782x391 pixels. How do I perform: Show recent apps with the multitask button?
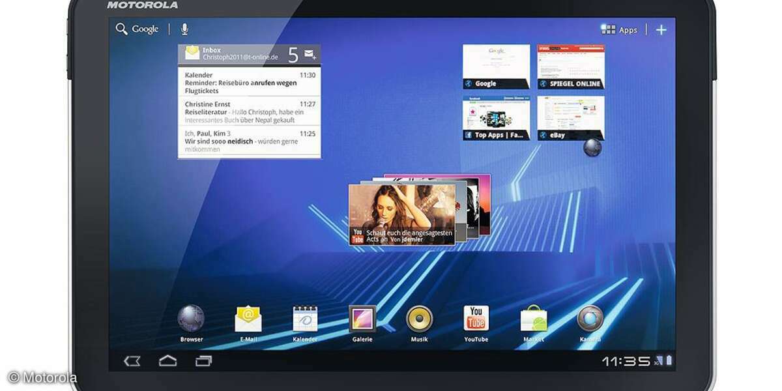(x=203, y=360)
